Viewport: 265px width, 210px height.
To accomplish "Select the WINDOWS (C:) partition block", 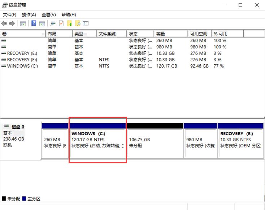I will (x=97, y=141).
